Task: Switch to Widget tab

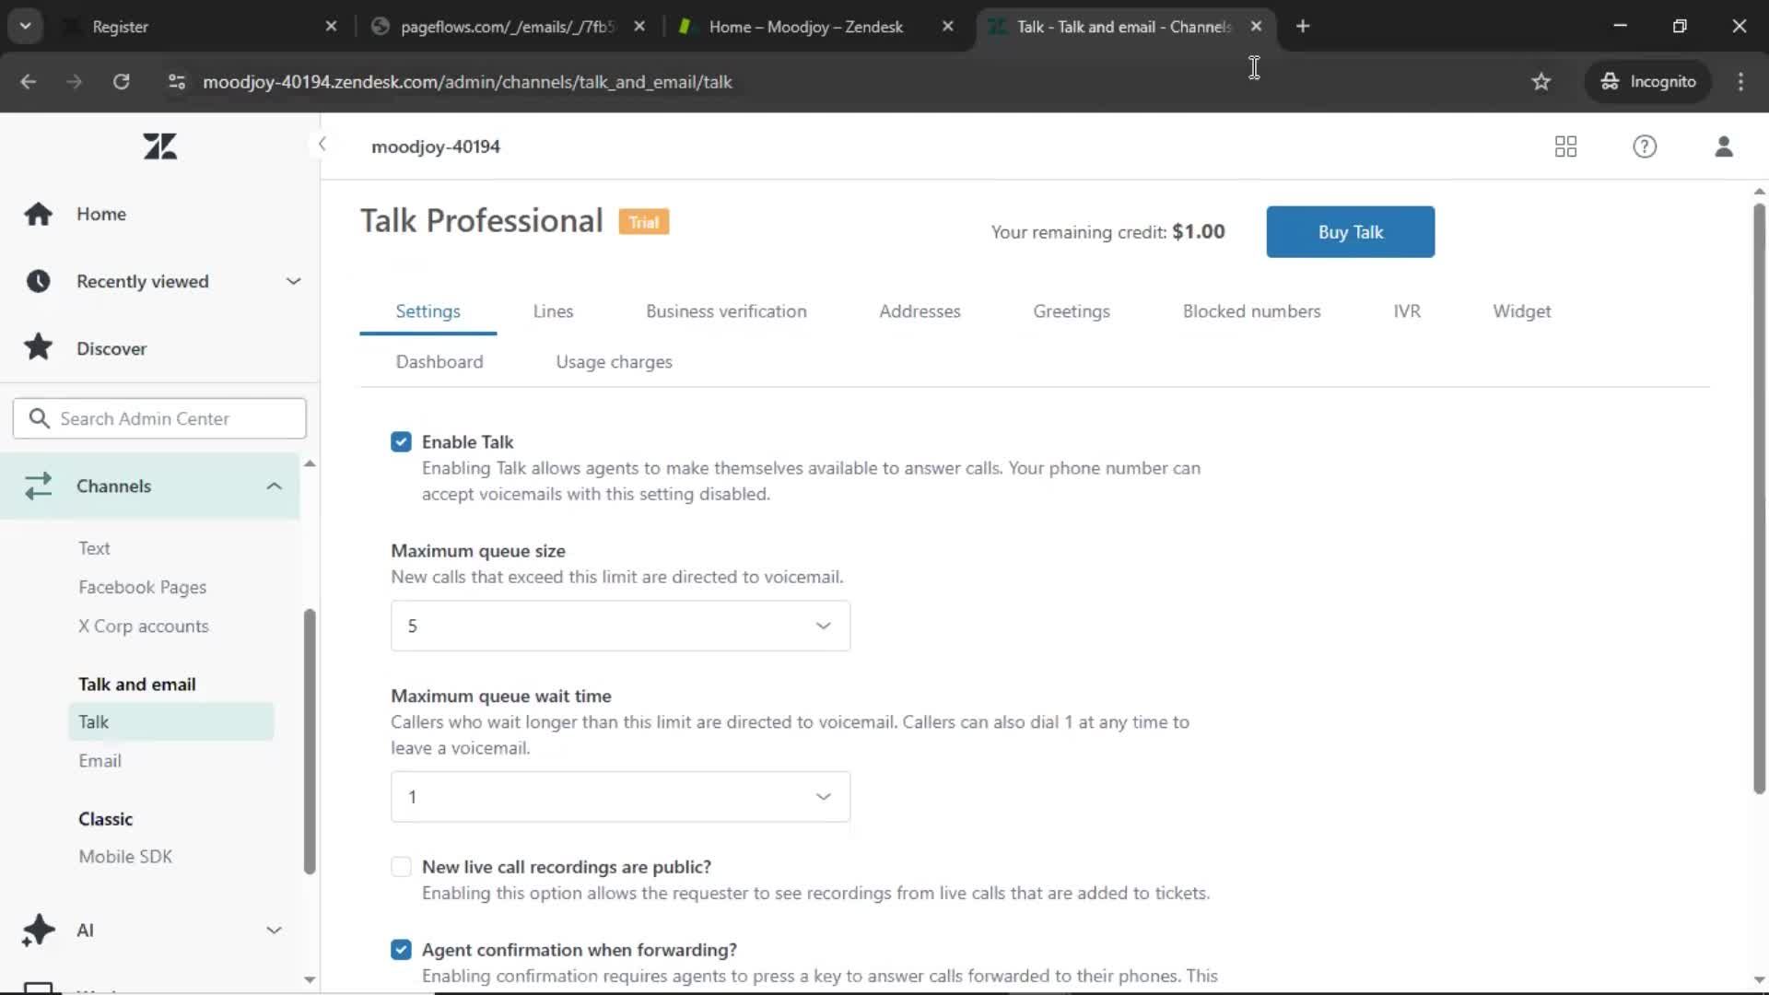Action: tap(1522, 311)
